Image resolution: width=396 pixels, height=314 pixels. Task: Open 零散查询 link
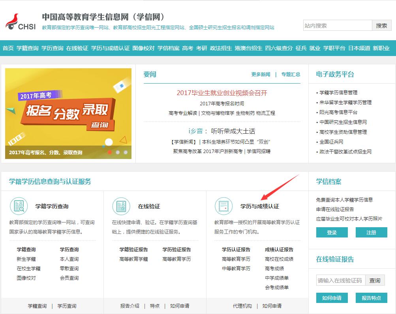(x=69, y=268)
